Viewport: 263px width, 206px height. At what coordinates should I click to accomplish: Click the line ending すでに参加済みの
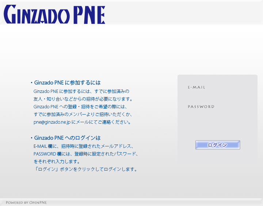tap(81, 91)
